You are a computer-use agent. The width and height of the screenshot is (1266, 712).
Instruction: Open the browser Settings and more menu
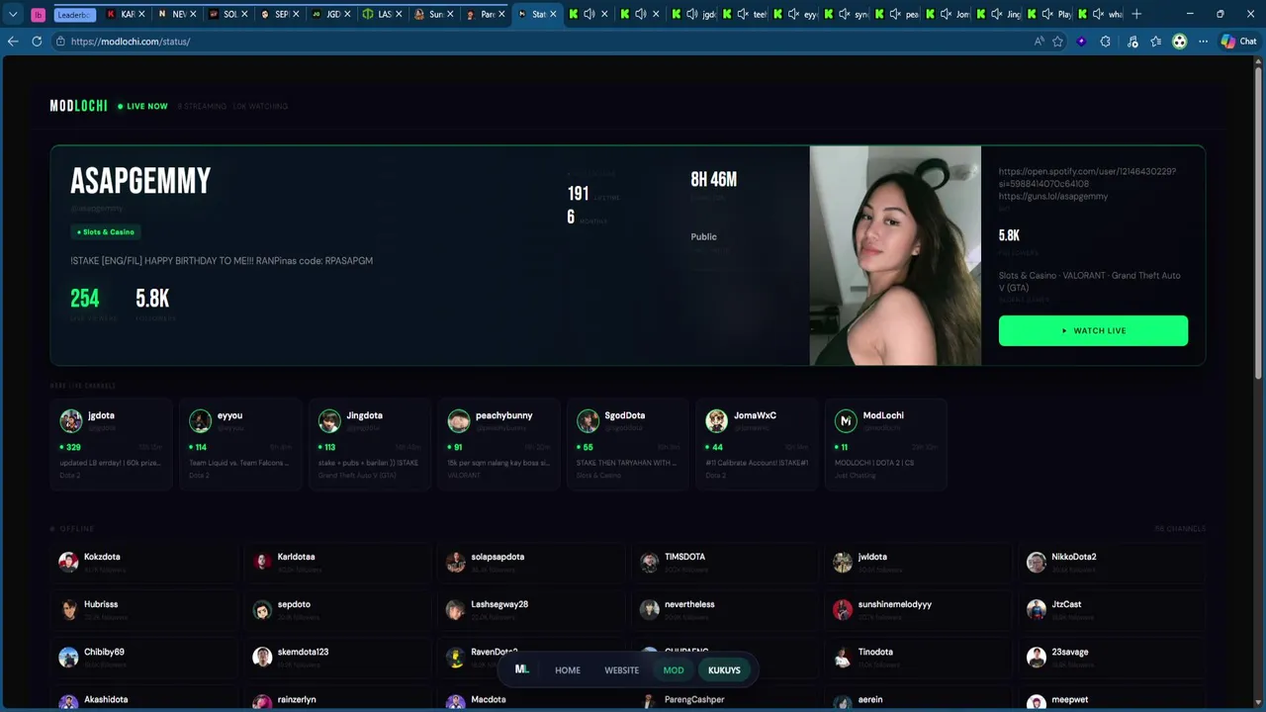1203,42
